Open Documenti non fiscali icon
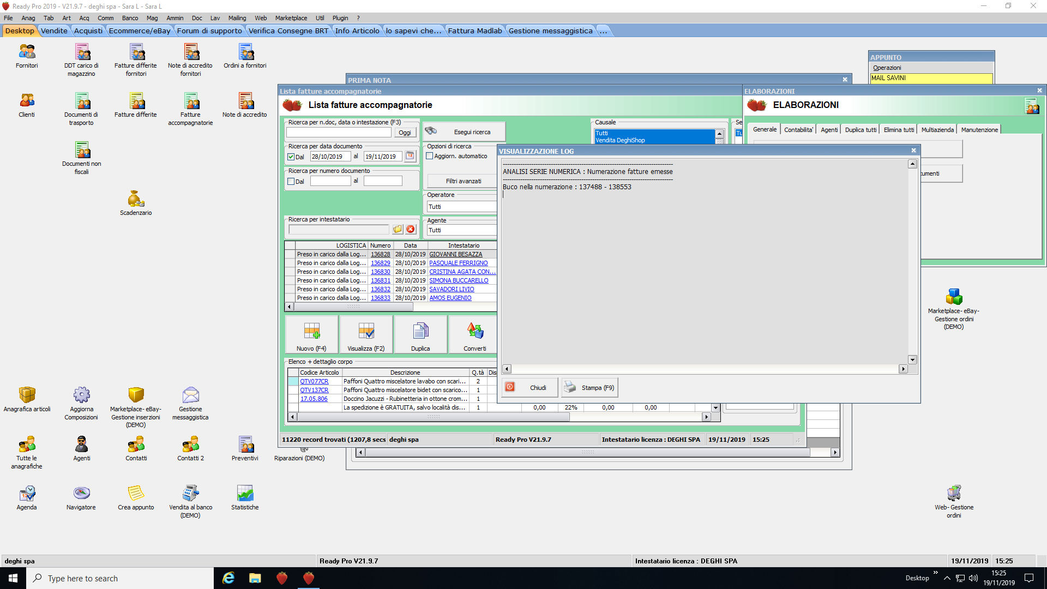 [x=81, y=158]
